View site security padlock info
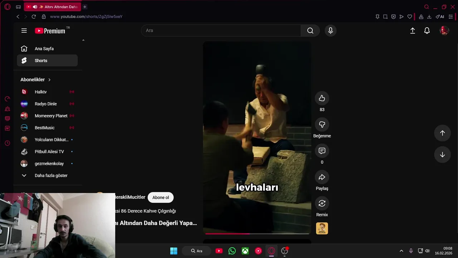 pos(44,16)
